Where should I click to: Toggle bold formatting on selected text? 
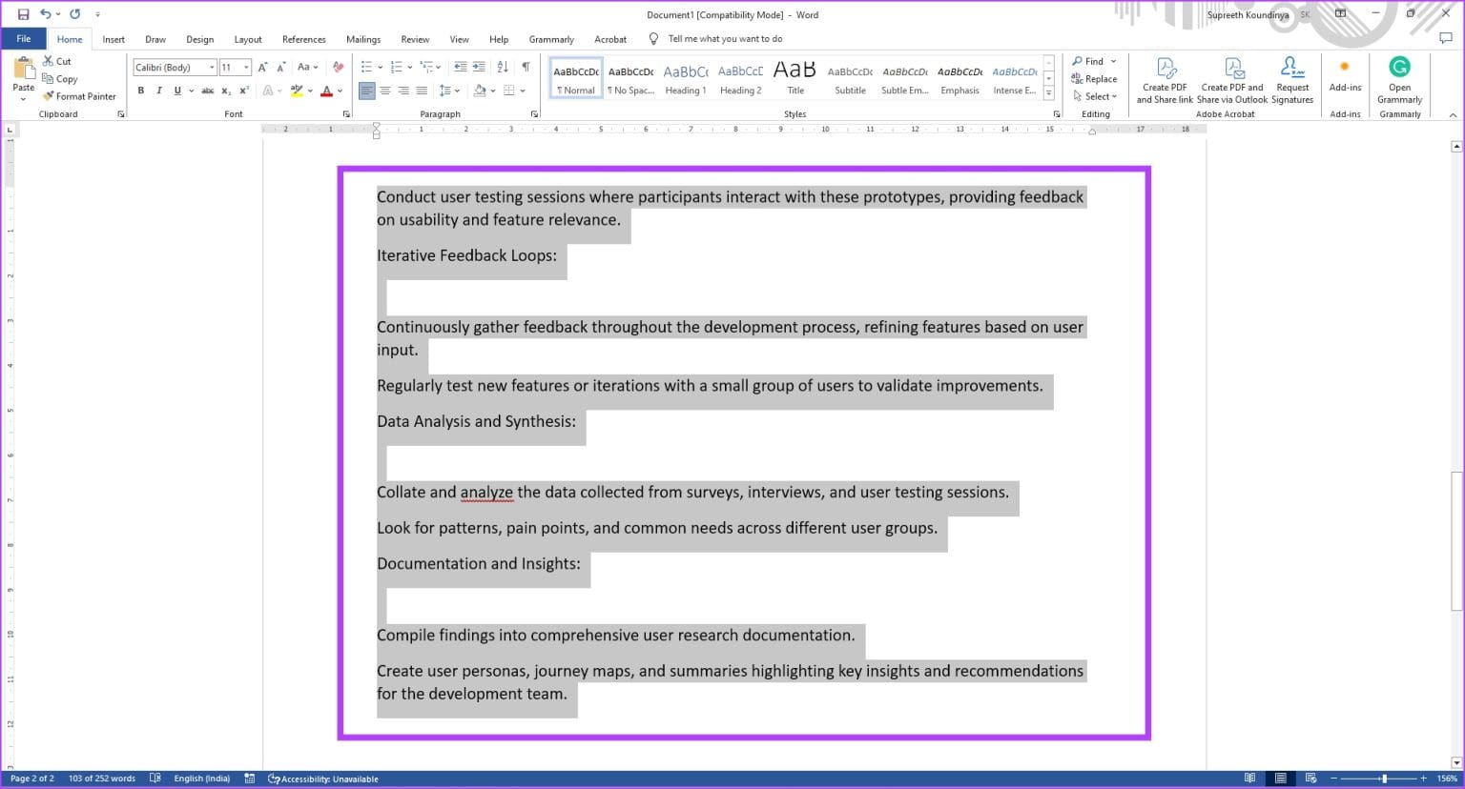141,91
